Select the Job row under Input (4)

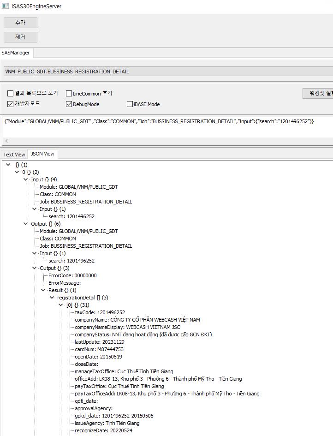pyautogui.click(x=86, y=202)
